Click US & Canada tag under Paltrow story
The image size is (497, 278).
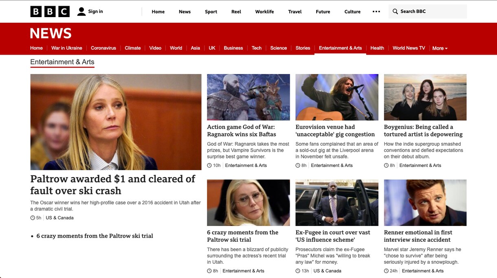(x=59, y=218)
